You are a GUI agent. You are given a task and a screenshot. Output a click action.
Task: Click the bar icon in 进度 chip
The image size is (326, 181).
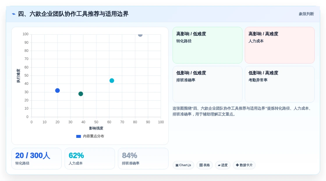coord(219,165)
